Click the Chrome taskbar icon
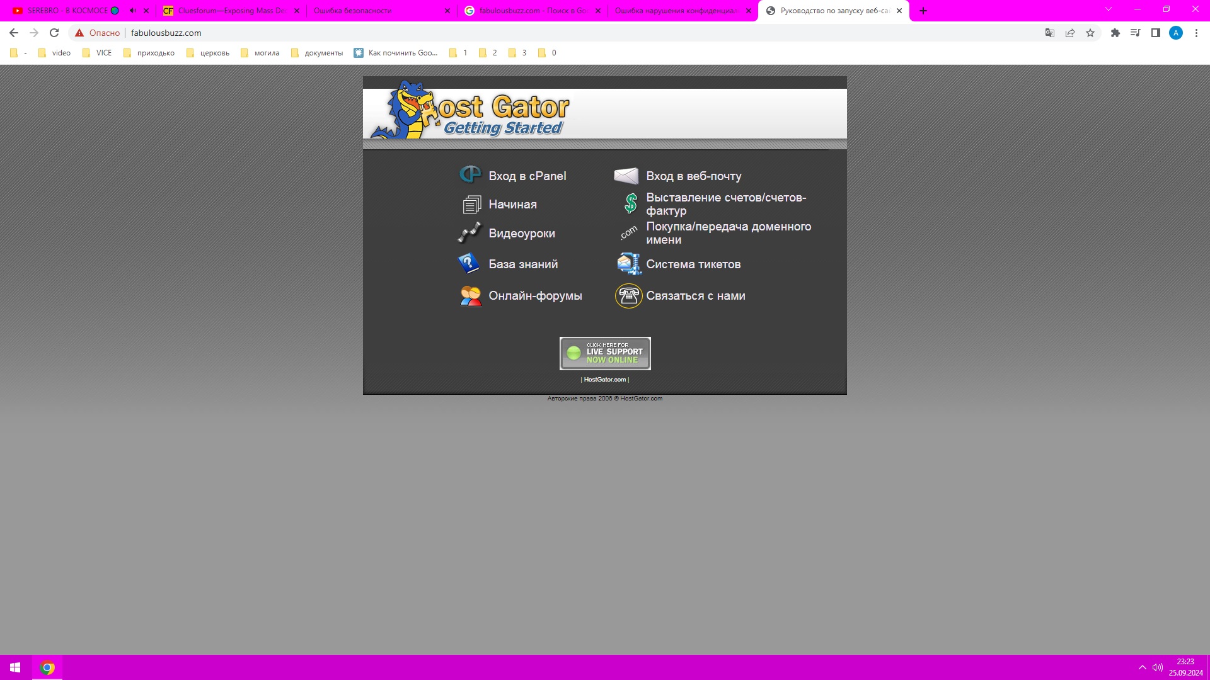The height and width of the screenshot is (680, 1210). click(x=47, y=667)
